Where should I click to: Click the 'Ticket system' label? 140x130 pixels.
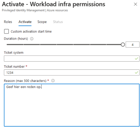[14, 53]
